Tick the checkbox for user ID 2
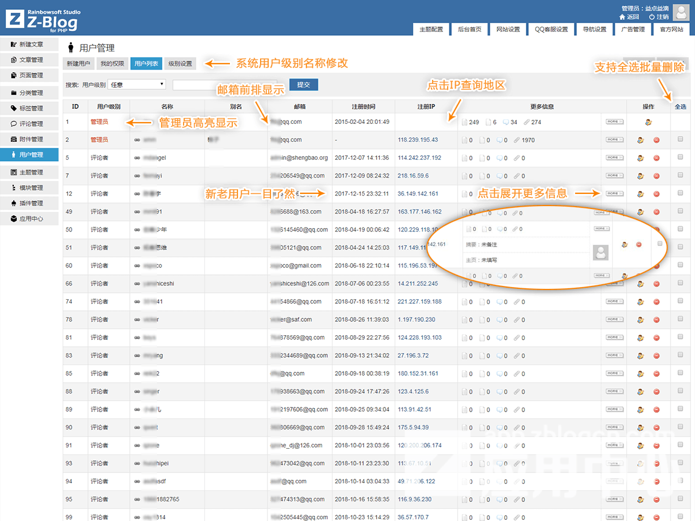The width and height of the screenshot is (695, 521). click(680, 139)
